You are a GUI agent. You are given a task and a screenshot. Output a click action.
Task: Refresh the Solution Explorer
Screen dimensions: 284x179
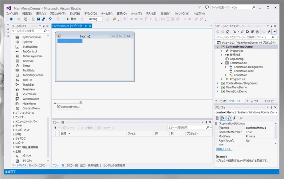(x=247, y=32)
